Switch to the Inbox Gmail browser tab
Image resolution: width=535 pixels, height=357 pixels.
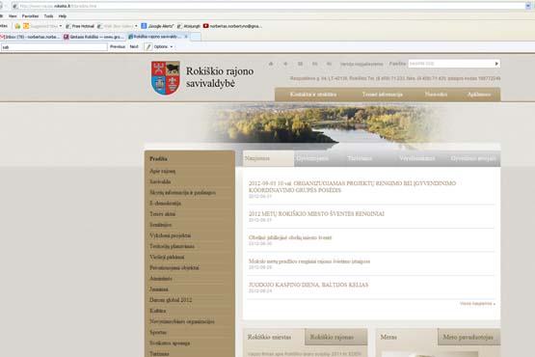[x=31, y=37]
